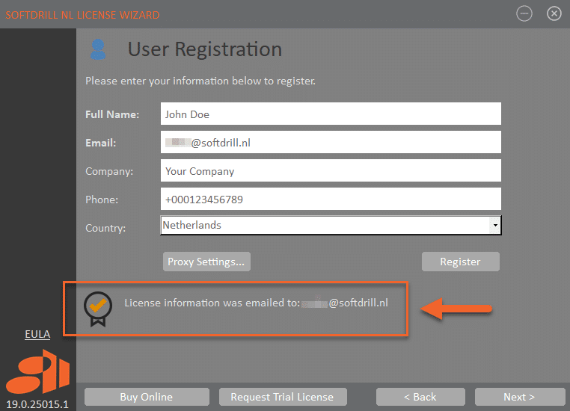Viewport: 570px width, 411px height.
Task: Open the EULA link
Action: click(37, 334)
